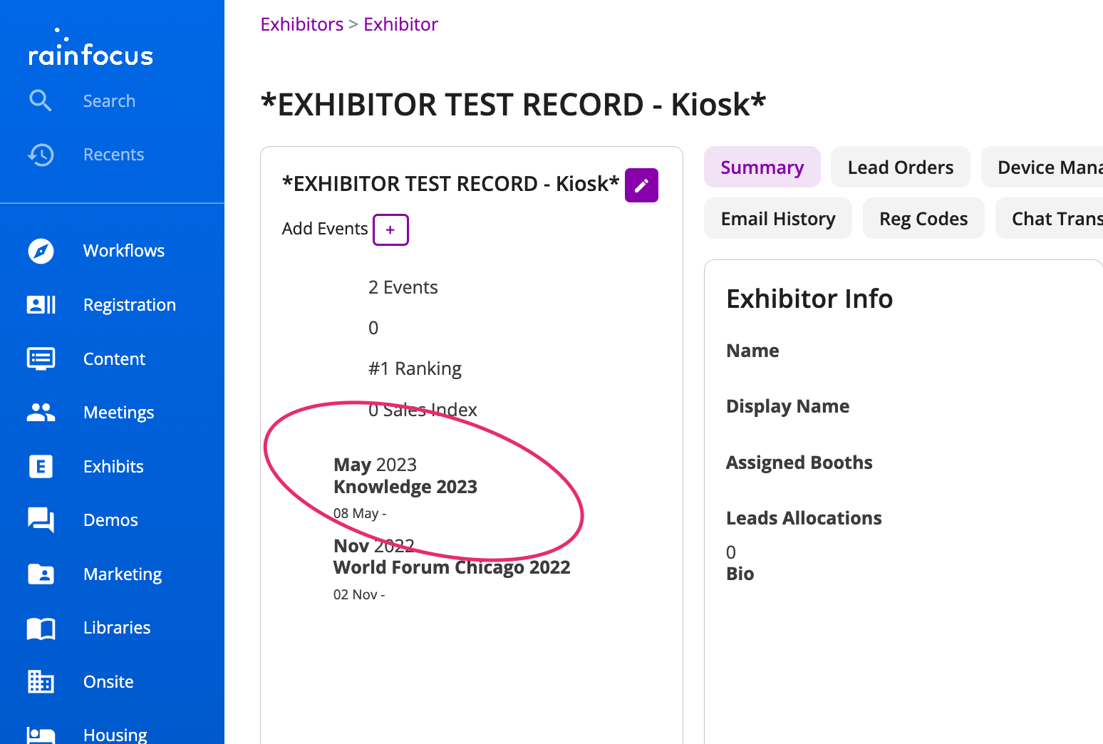The height and width of the screenshot is (744, 1103).
Task: Click the "Display Name" field label
Action: (787, 406)
